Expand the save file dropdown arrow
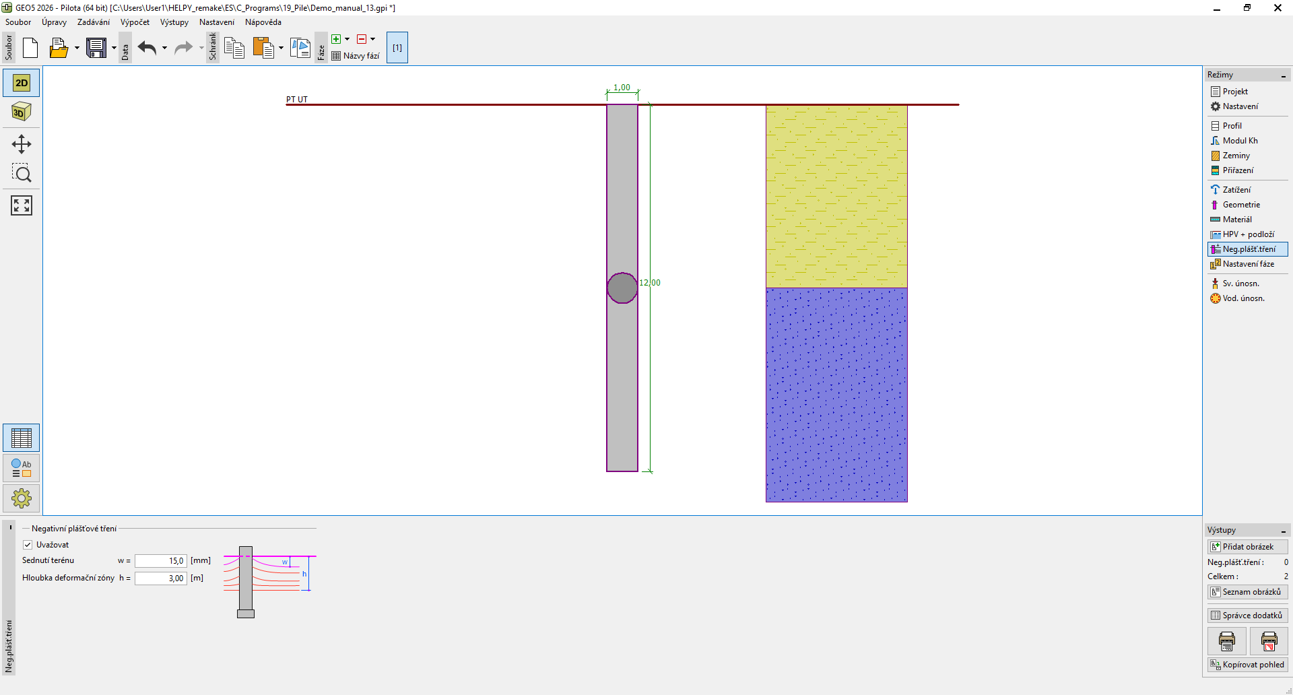The width and height of the screenshot is (1293, 695). [x=114, y=48]
